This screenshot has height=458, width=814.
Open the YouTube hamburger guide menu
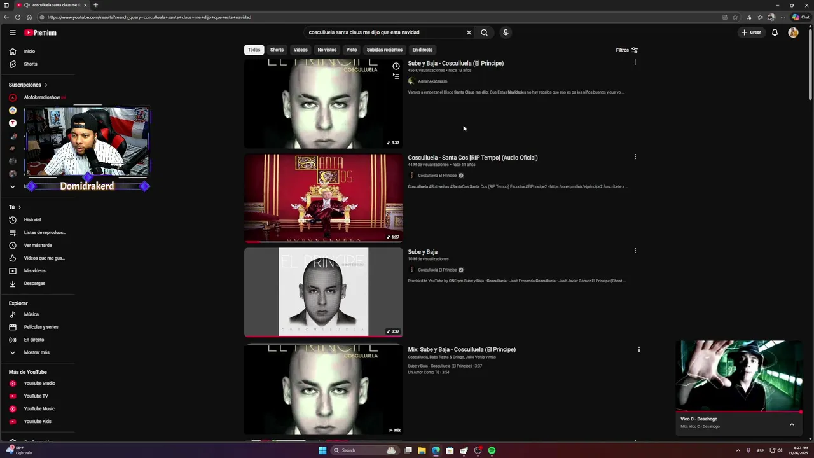point(12,32)
